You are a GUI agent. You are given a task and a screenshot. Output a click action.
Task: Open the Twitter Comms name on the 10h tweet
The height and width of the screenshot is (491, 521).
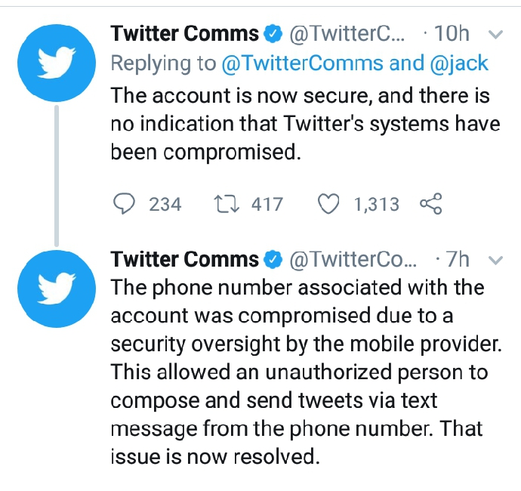pyautogui.click(x=185, y=33)
